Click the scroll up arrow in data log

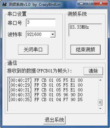(100, 80)
